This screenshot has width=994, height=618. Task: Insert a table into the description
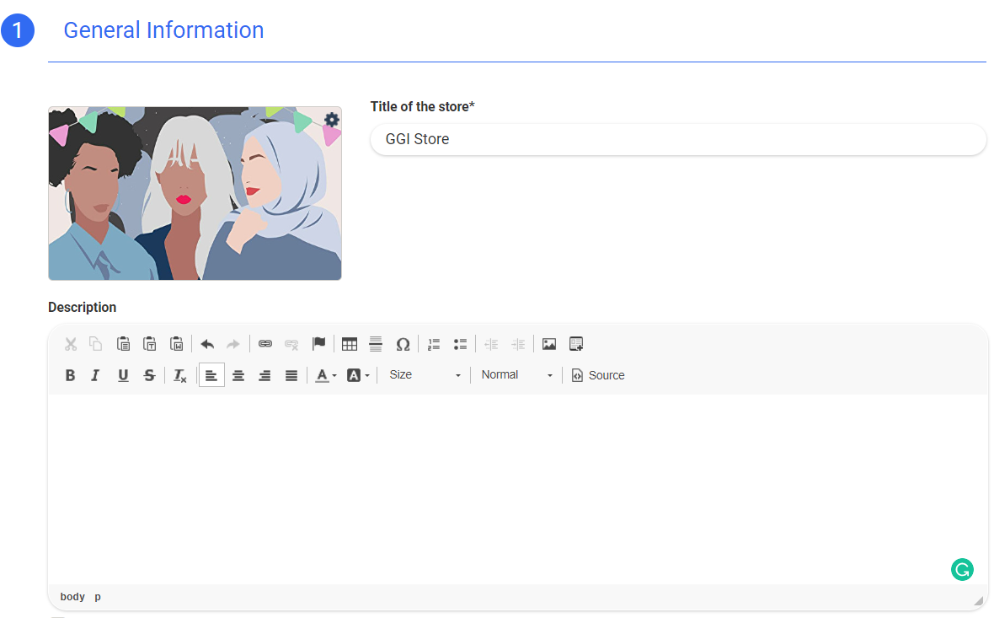(x=349, y=344)
